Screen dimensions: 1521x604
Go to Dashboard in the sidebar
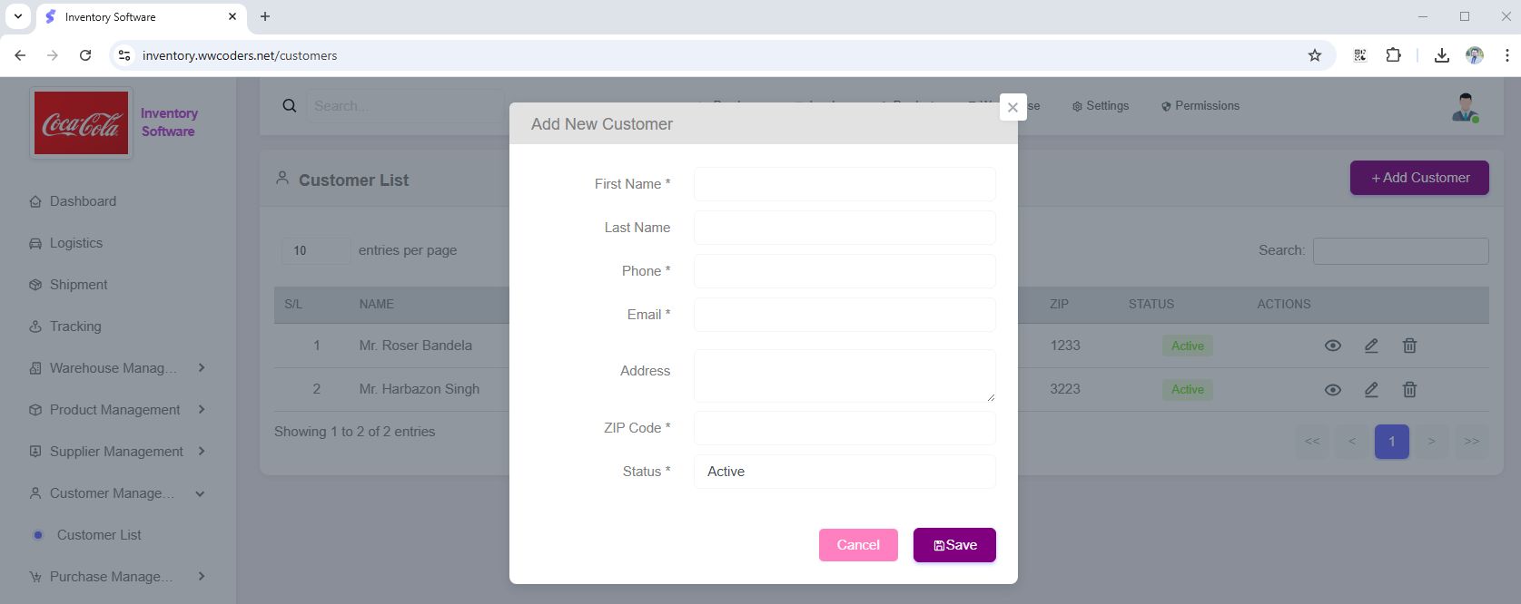point(83,201)
